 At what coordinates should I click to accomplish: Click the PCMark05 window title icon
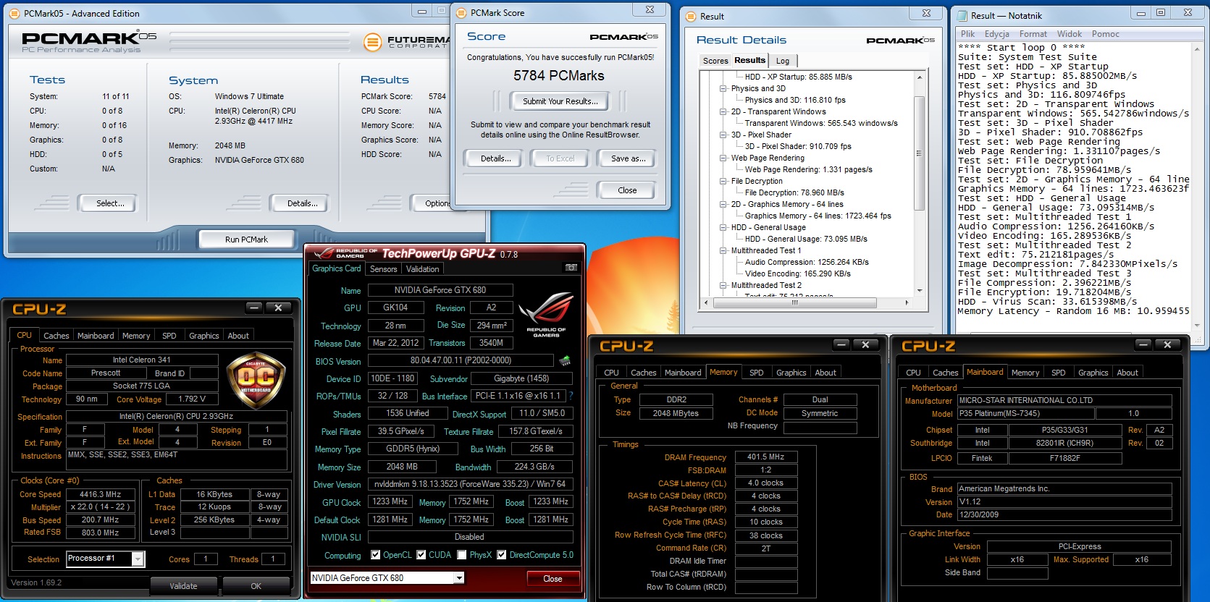14,13
